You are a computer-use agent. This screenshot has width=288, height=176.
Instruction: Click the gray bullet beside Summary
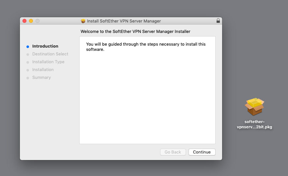[28, 78]
